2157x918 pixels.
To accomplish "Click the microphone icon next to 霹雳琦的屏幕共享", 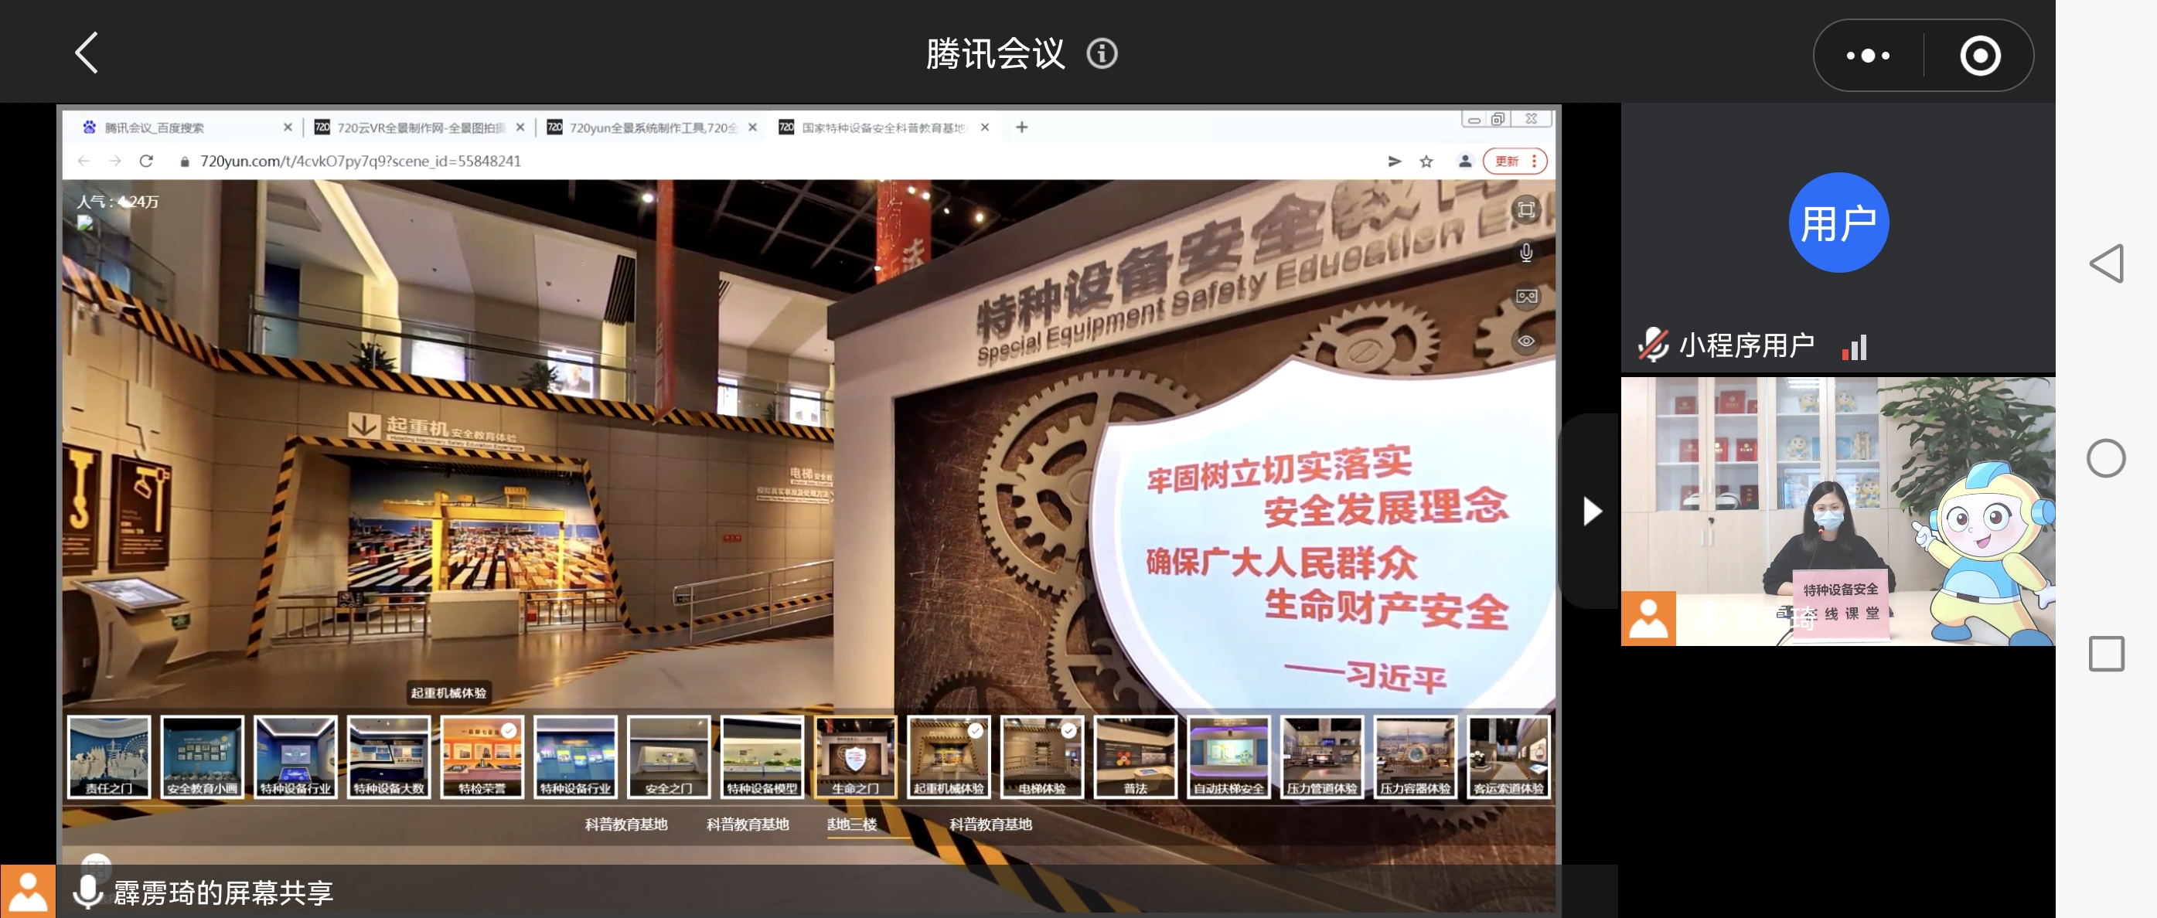I will tap(87, 892).
